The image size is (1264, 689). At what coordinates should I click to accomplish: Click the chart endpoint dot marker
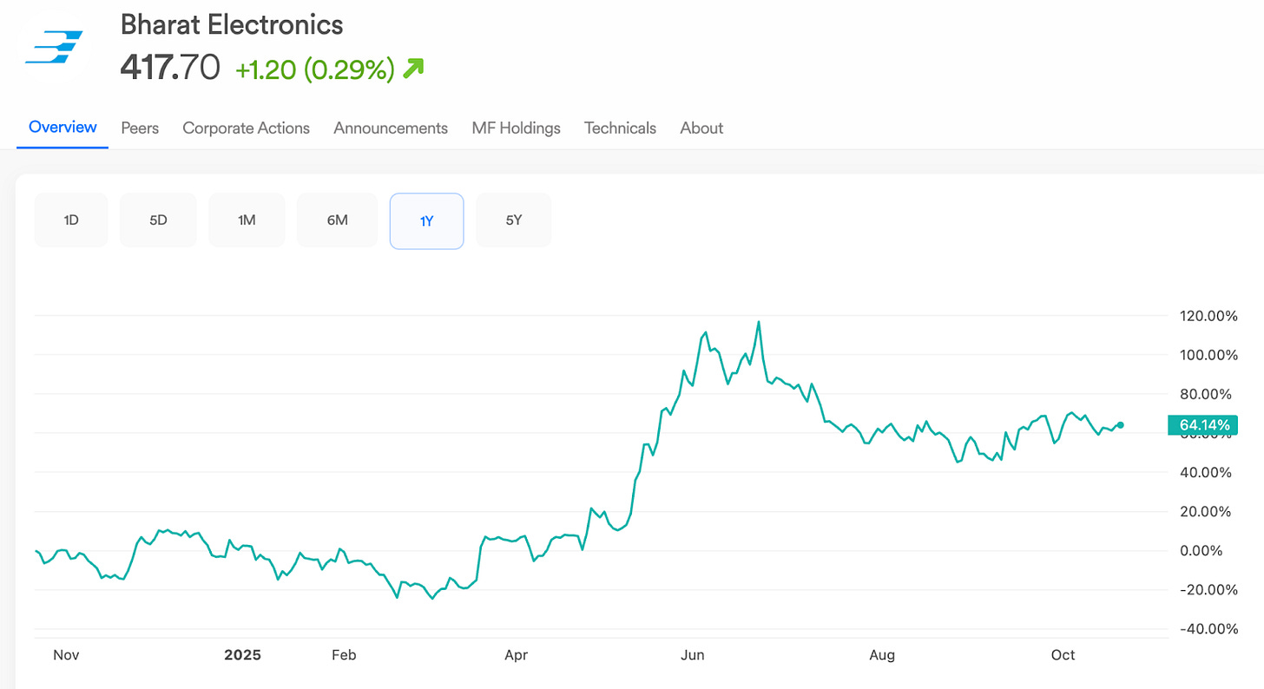pyautogui.click(x=1121, y=425)
